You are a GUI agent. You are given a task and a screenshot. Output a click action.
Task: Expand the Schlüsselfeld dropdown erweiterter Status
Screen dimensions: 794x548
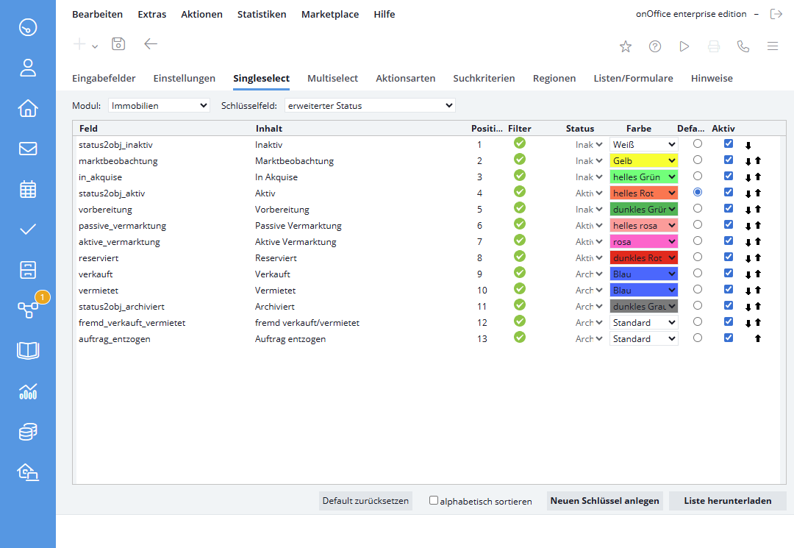[370, 105]
